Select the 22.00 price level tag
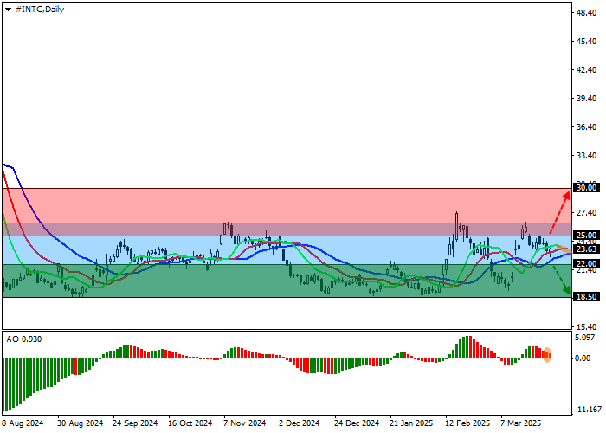Screen dimensions: 606x433 tap(587, 264)
